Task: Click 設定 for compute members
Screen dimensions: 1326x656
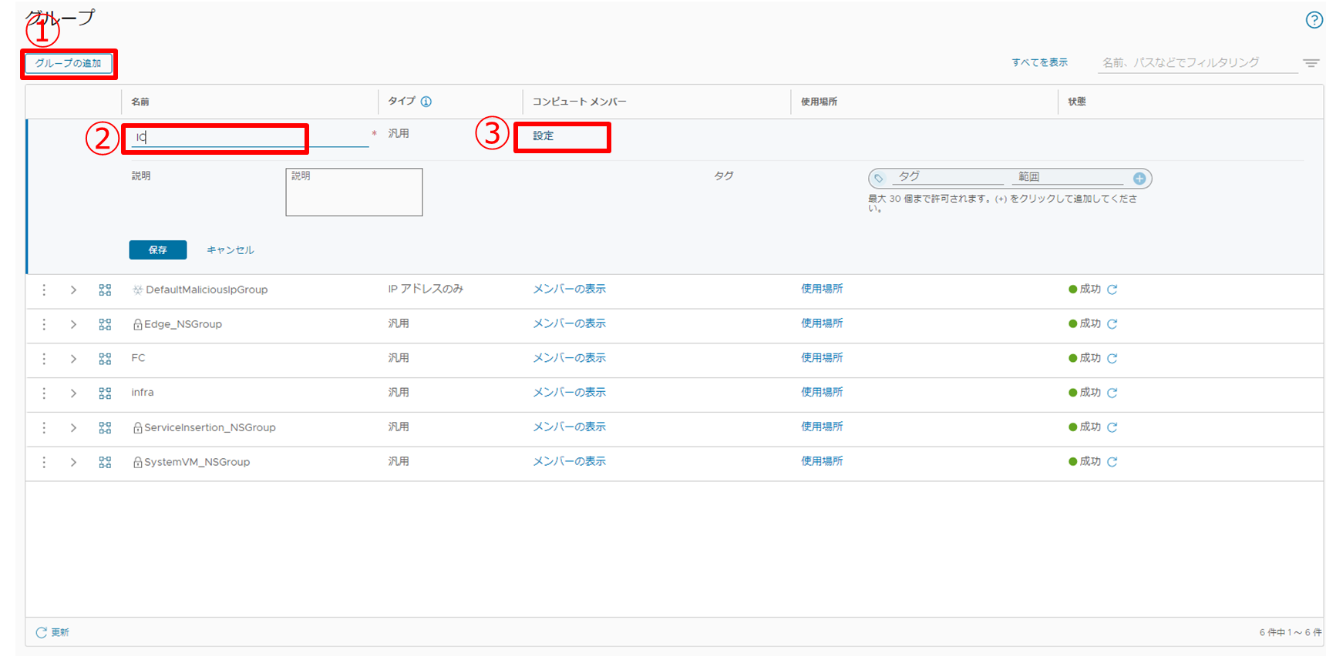Action: [544, 136]
